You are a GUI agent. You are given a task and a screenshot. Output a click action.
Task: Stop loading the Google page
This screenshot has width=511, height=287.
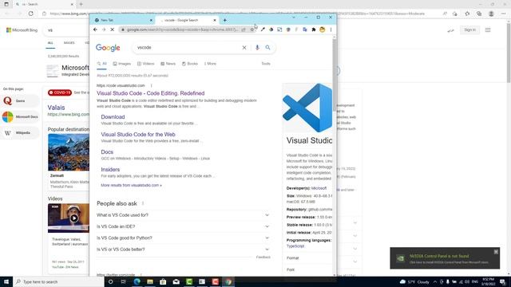coord(112,29)
